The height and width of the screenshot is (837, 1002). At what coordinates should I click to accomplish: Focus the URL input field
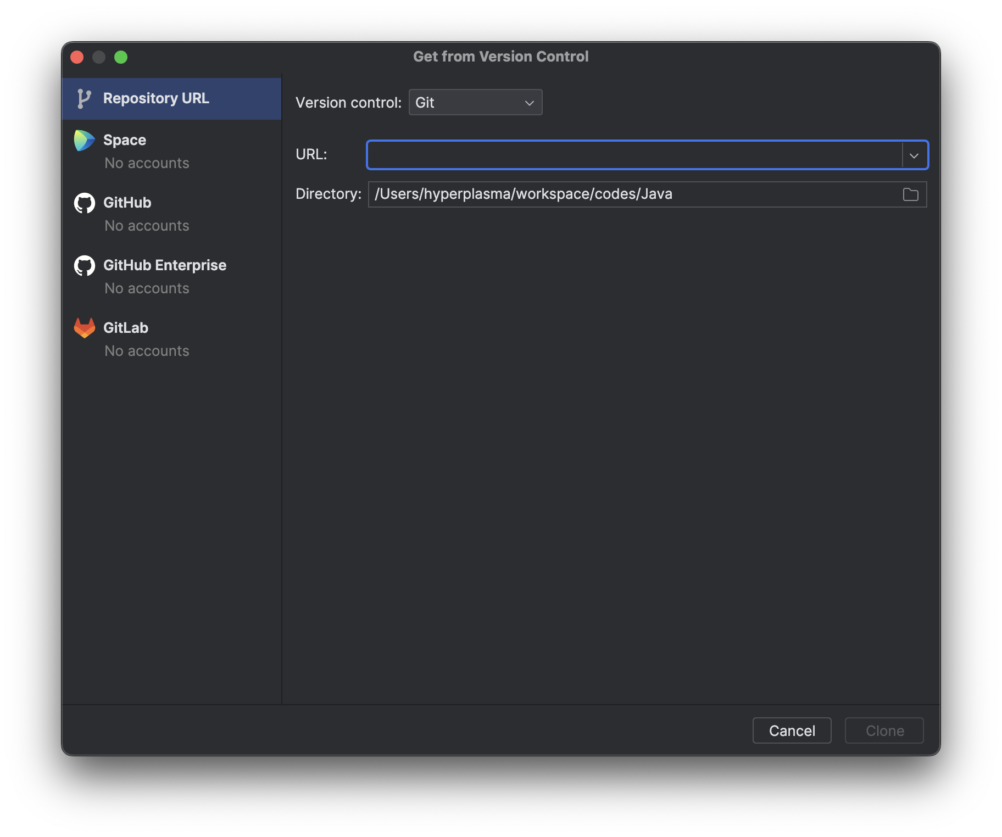635,155
